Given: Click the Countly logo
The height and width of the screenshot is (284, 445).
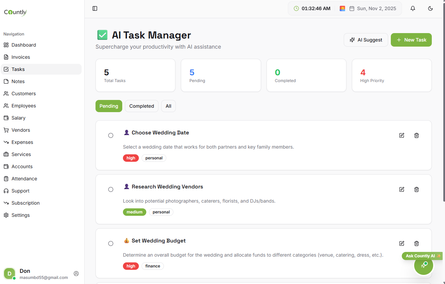Looking at the screenshot, I should [15, 12].
